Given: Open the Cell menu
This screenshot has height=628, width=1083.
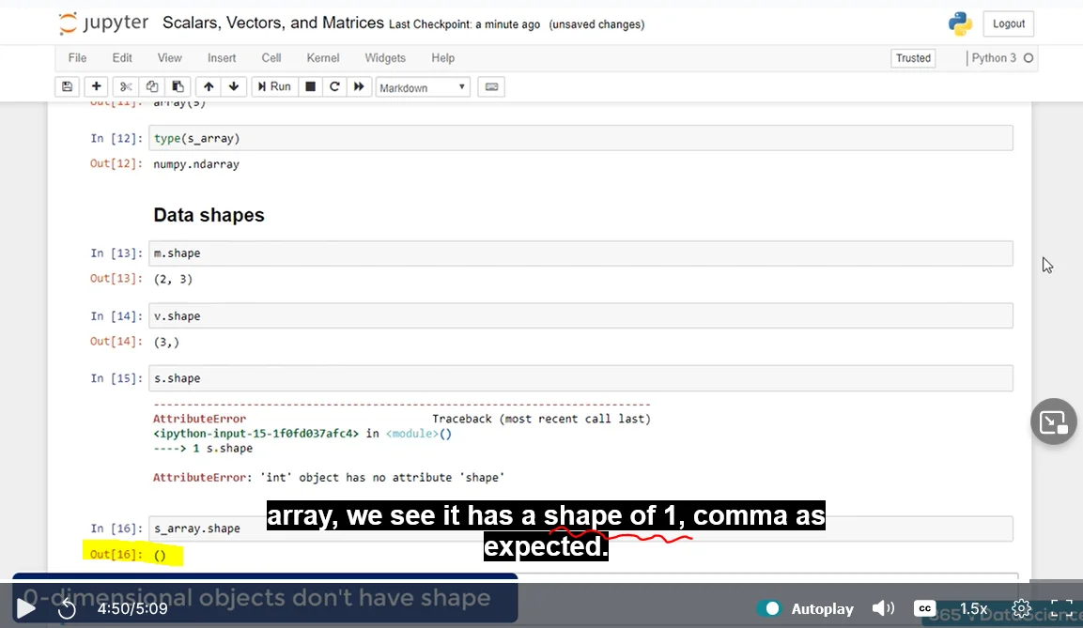Looking at the screenshot, I should [x=271, y=58].
